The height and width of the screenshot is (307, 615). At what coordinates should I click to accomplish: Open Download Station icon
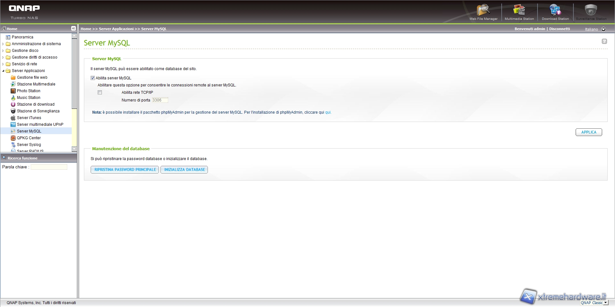[555, 12]
